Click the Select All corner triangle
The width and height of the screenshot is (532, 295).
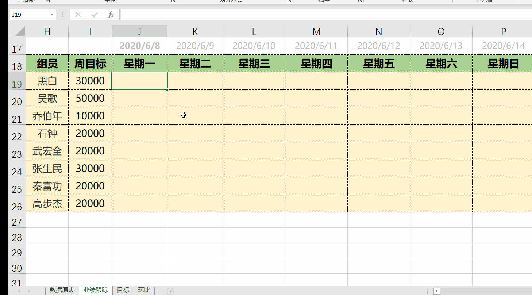point(20,31)
